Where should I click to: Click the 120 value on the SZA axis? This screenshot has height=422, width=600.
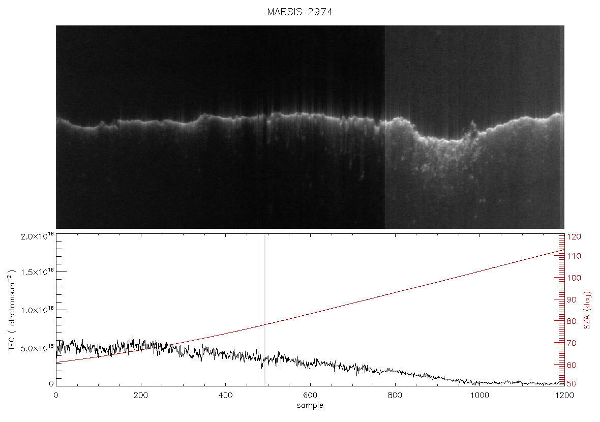(575, 237)
